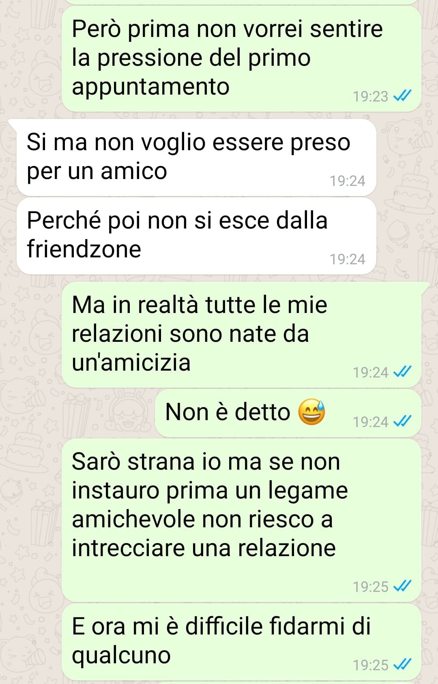Tap the 'Sarò strana io ma se non' message

[241, 520]
